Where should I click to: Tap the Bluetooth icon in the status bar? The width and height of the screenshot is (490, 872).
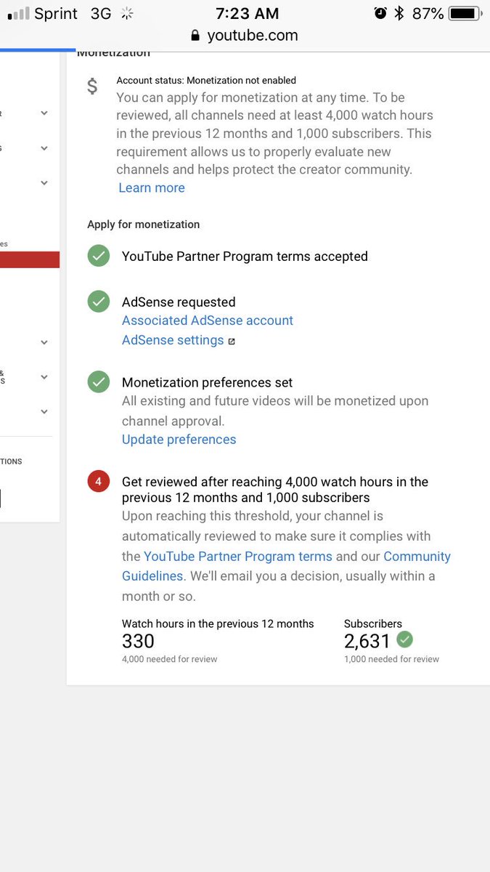pyautogui.click(x=399, y=13)
